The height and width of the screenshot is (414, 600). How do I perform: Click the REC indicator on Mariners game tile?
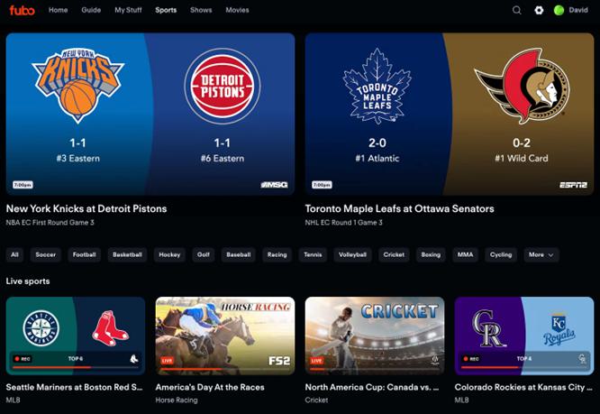click(23, 359)
